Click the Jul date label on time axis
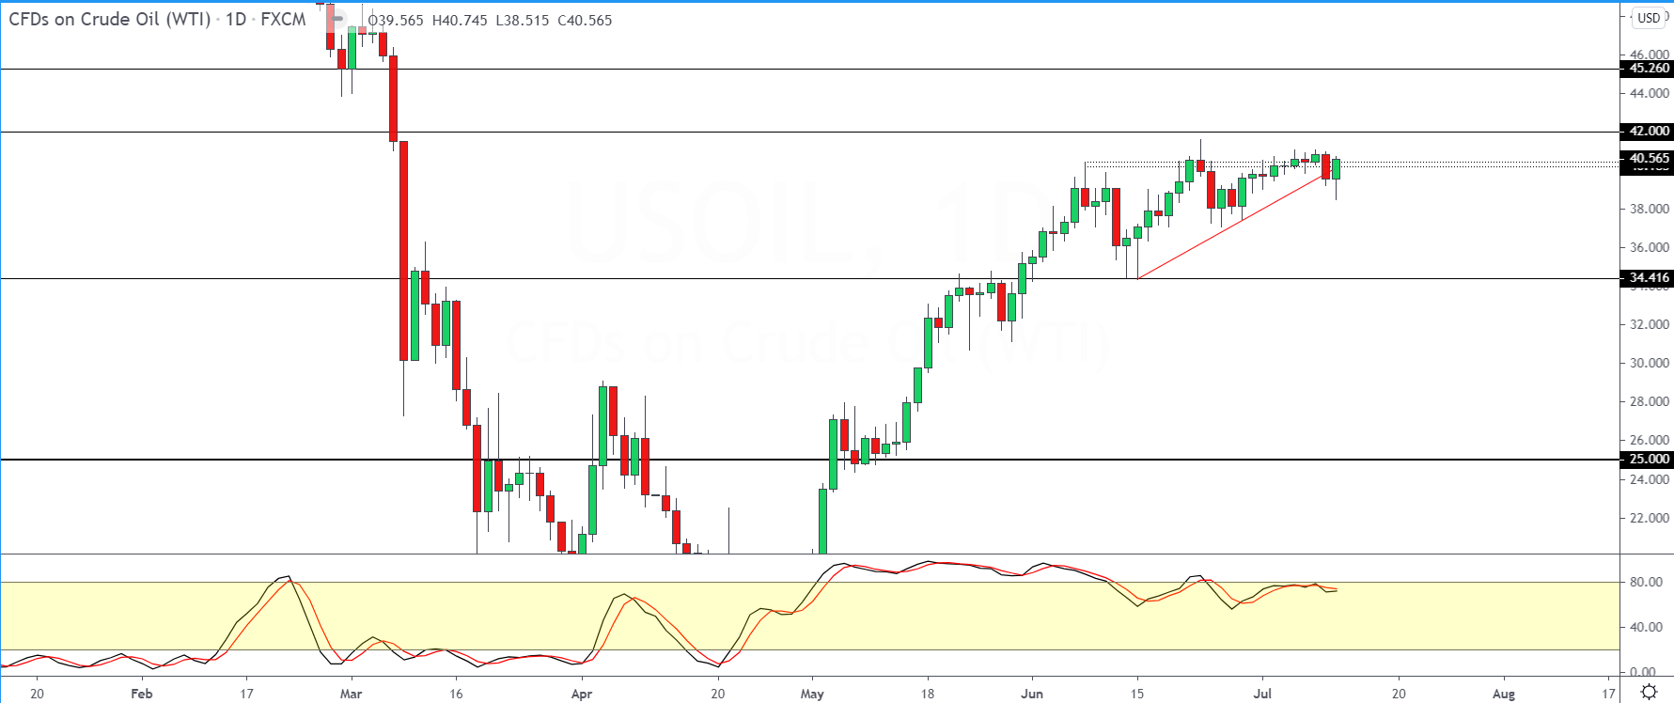Screen dimensions: 1674x703 1262,694
